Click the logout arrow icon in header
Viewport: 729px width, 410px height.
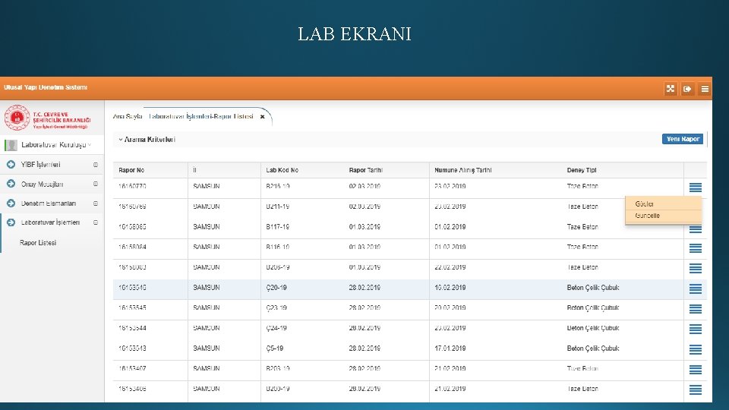point(687,88)
